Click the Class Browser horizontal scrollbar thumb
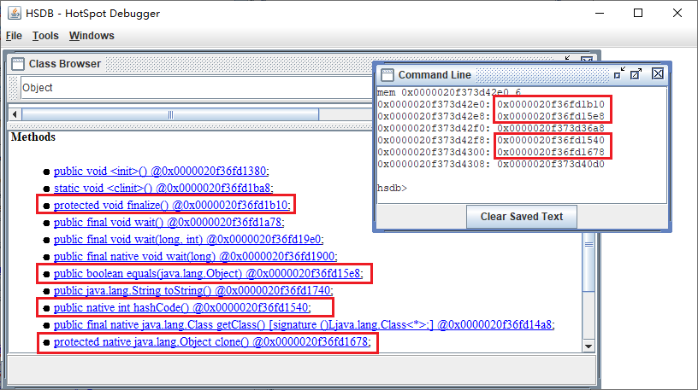This screenshot has height=390, width=698. (x=170, y=114)
